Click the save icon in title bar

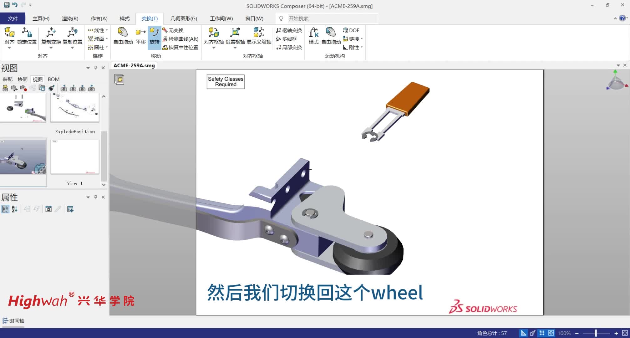pyautogui.click(x=7, y=5)
